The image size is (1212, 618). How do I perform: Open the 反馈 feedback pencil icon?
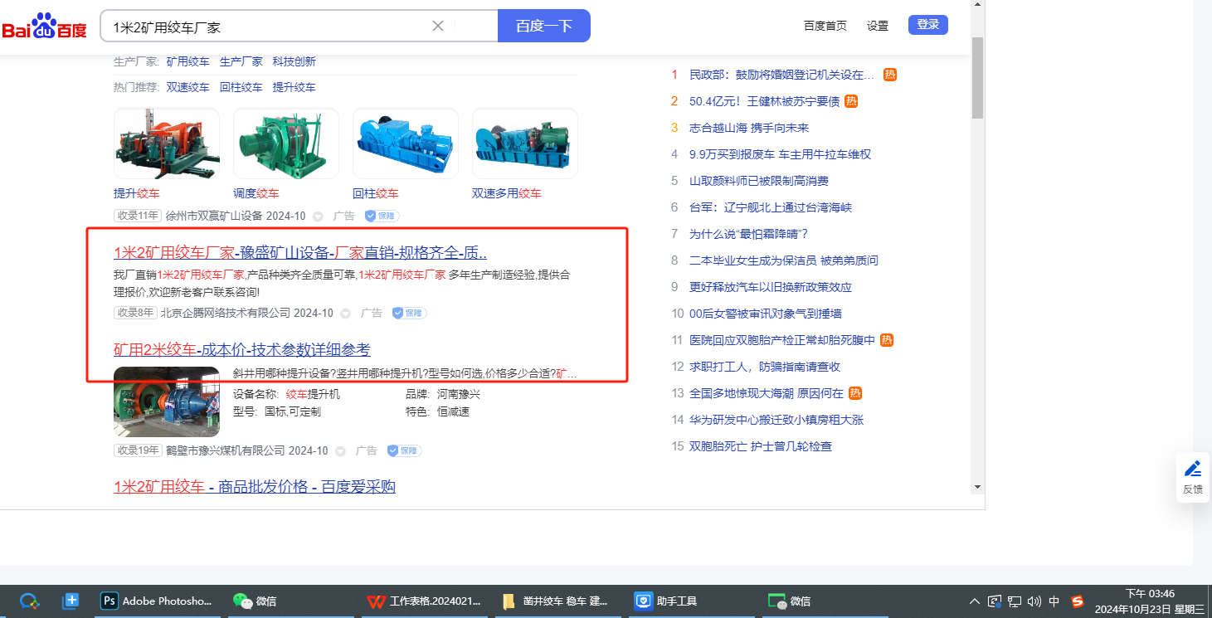tap(1192, 469)
